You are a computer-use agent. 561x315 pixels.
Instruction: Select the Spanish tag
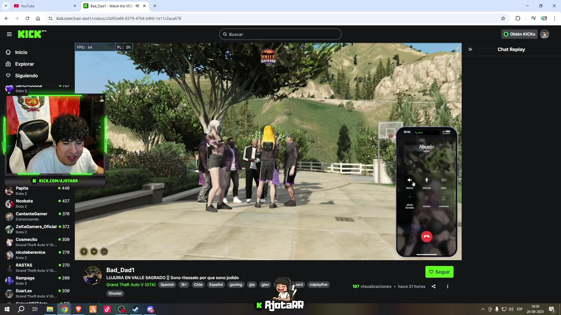pos(167,284)
